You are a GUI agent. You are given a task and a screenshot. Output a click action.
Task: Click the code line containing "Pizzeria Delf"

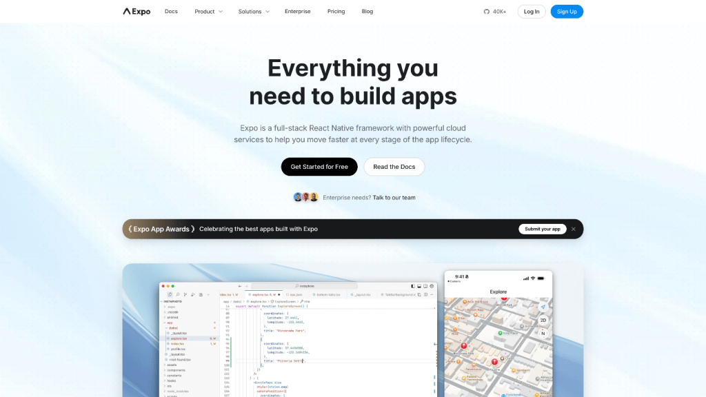pyautogui.click(x=285, y=361)
